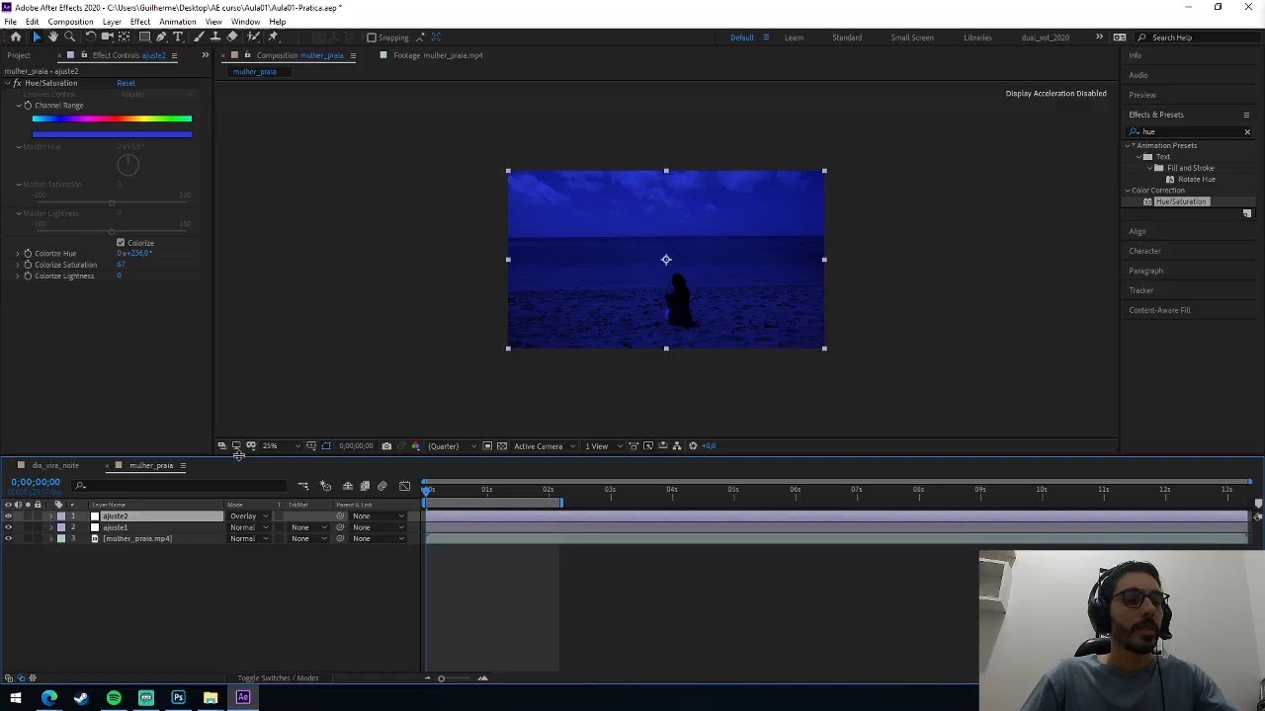The height and width of the screenshot is (711, 1265).
Task: Click the Channel Range rainbow color bar
Action: point(112,118)
